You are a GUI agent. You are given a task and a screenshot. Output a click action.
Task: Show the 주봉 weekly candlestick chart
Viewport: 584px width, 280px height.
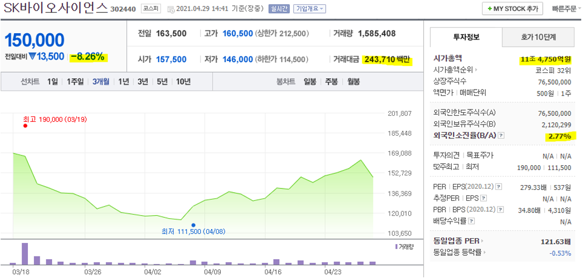point(331,82)
